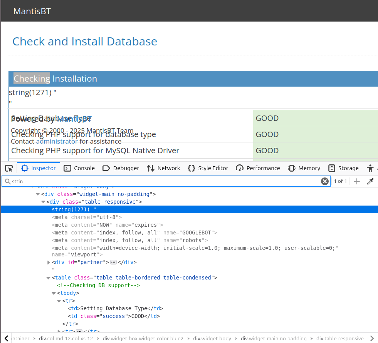Open the Network tab
The width and height of the screenshot is (378, 343).
pos(163,168)
